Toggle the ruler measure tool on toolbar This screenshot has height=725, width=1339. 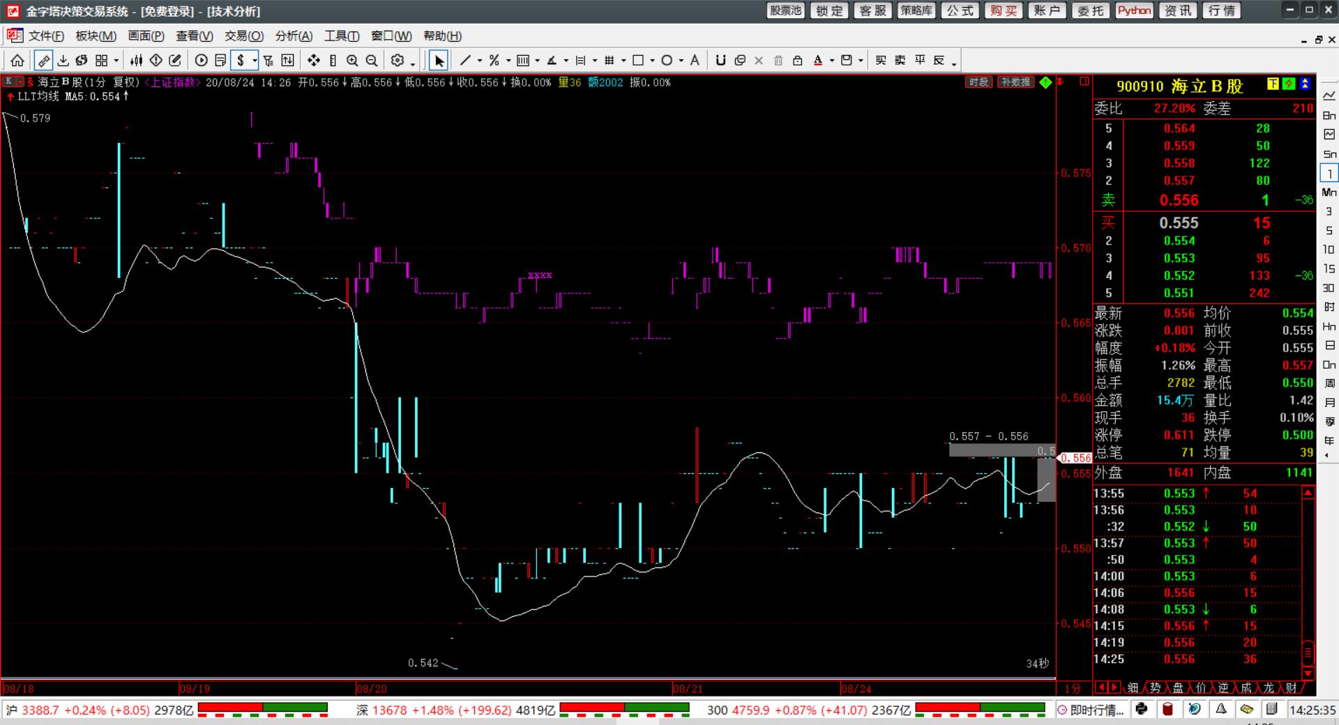(43, 61)
